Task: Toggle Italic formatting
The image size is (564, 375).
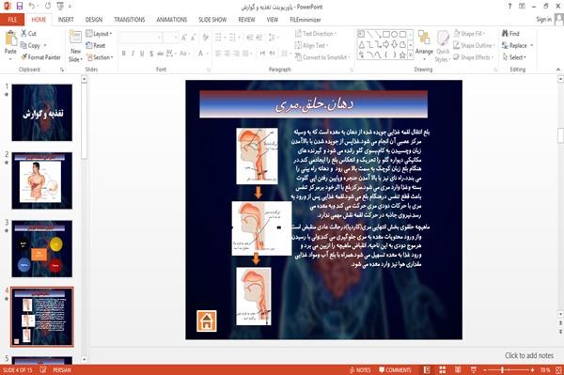Action: [x=133, y=54]
